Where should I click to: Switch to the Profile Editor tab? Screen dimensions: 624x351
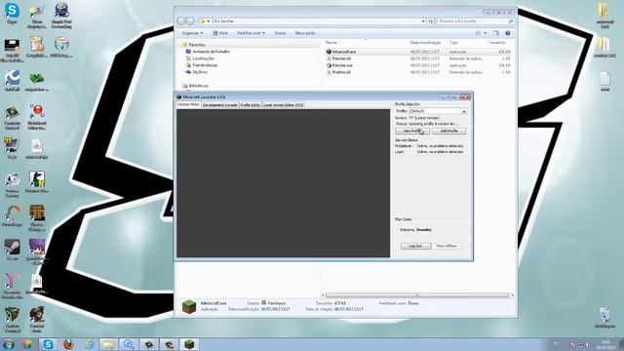pos(251,105)
